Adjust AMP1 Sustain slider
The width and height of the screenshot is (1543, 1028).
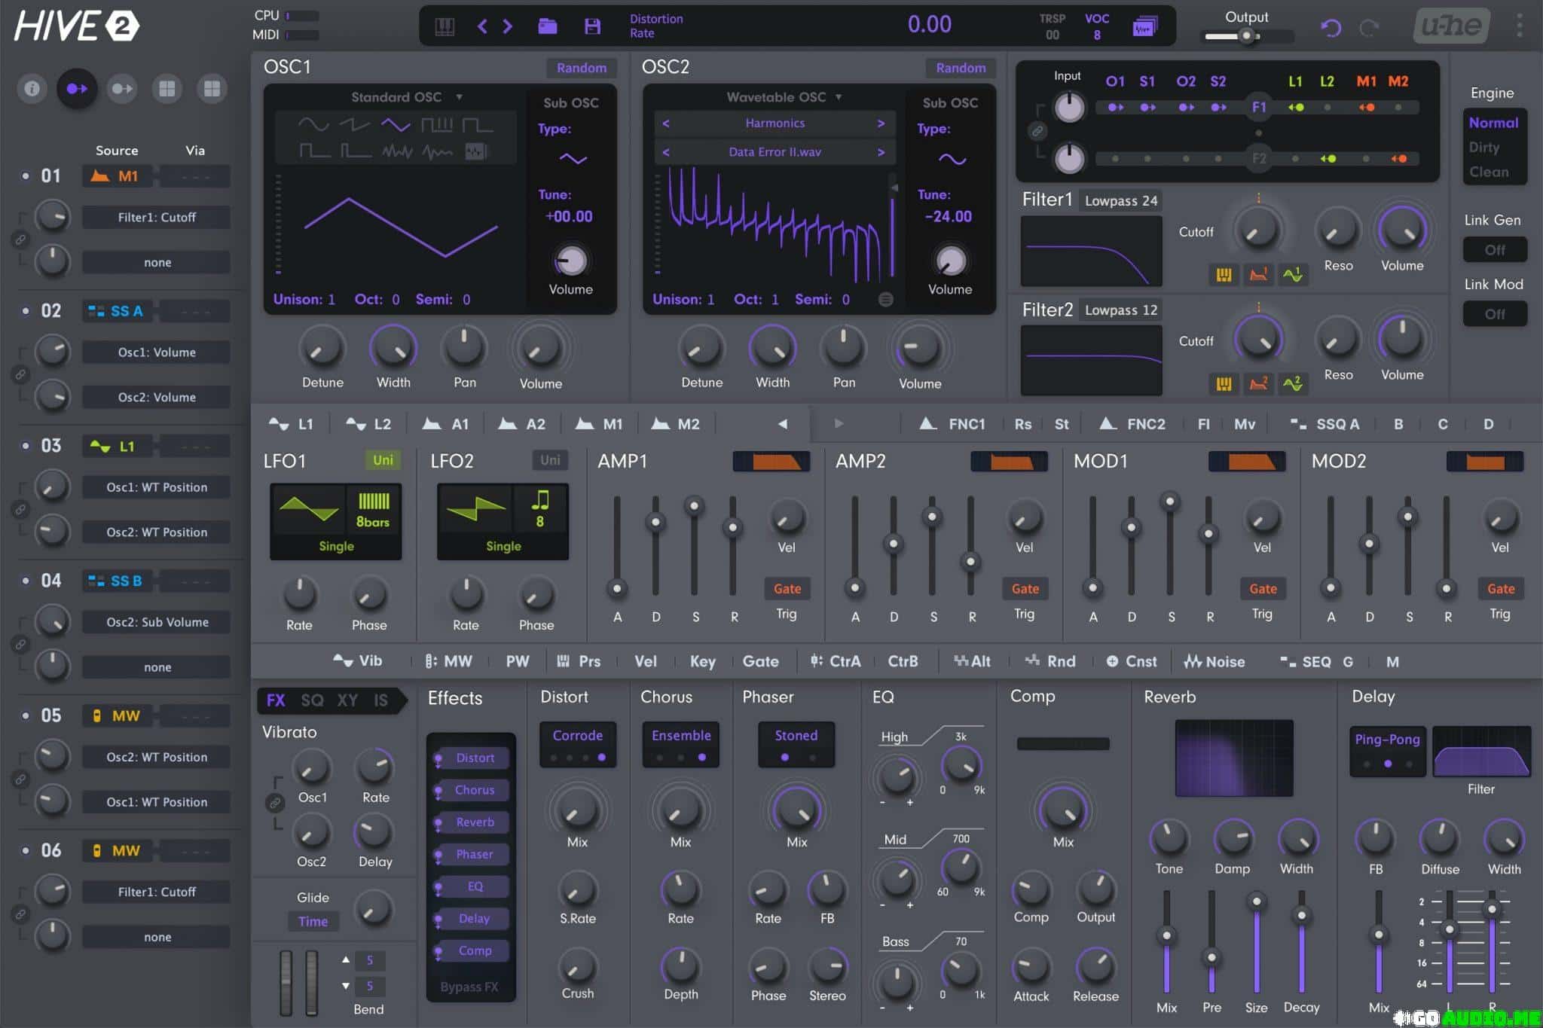694,506
